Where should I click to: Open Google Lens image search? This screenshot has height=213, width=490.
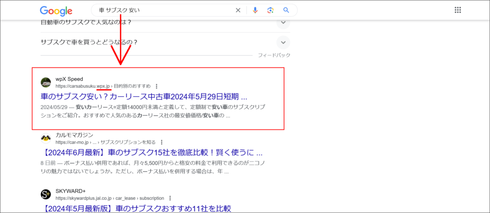click(270, 10)
